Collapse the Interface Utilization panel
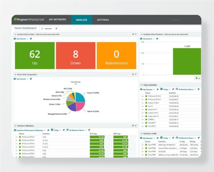 pos(15,126)
